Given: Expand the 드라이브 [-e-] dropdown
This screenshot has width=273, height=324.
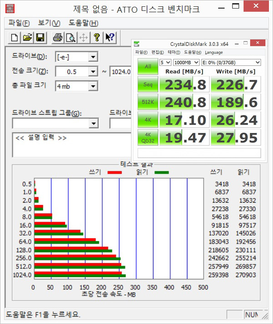Looking at the screenshot, I should point(93,57).
